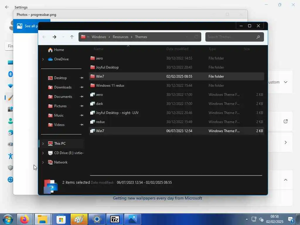This screenshot has width=300, height=225.
Task: Click Settings back arrow
Action: click(7, 7)
